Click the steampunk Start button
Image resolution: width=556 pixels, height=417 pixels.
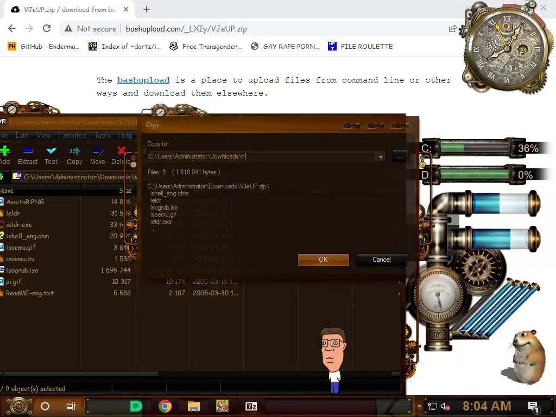[19, 406]
